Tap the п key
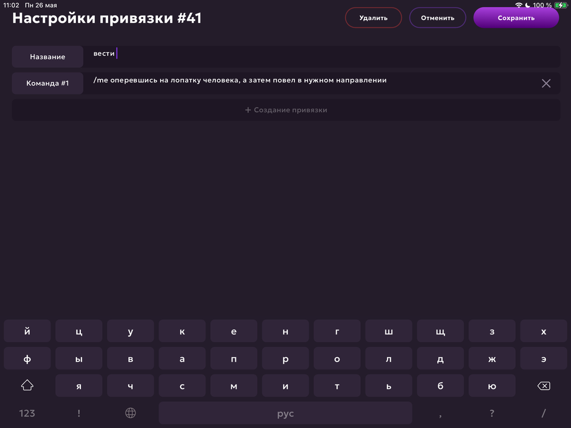 point(234,358)
